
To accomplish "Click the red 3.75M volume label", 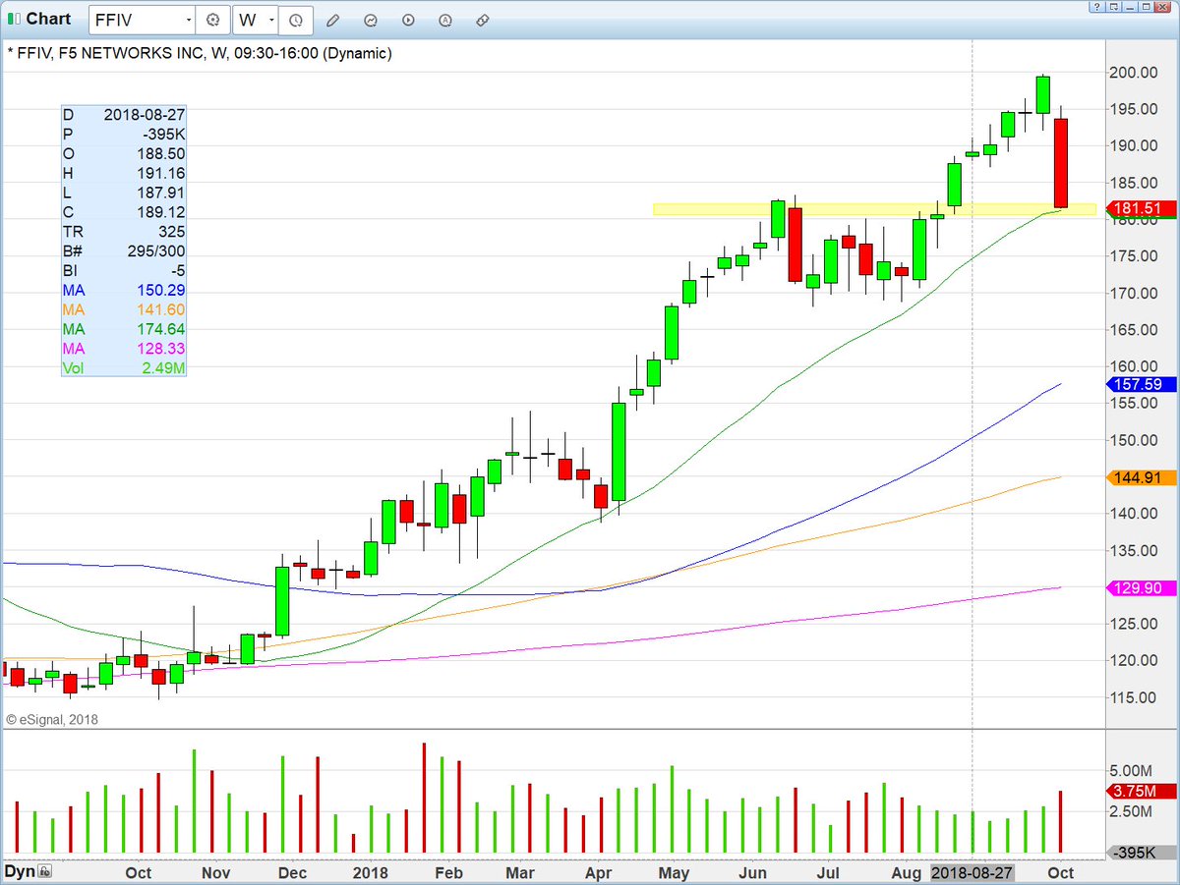I will (1143, 792).
